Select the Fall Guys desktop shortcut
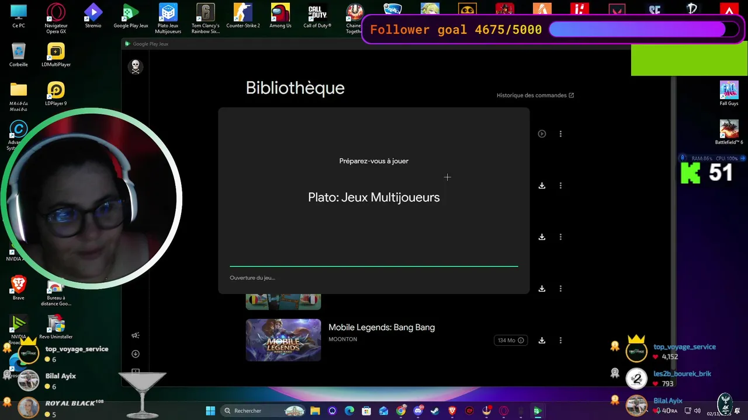 coord(729,93)
